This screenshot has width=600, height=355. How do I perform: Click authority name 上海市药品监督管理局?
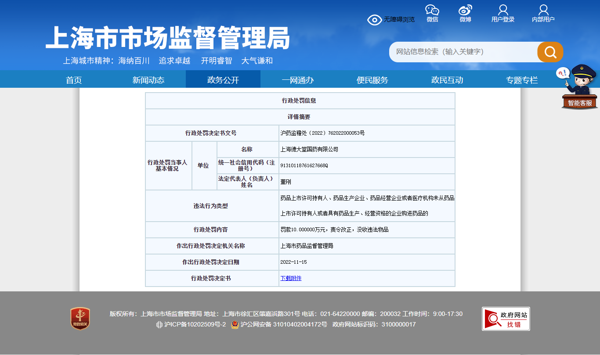307,246
